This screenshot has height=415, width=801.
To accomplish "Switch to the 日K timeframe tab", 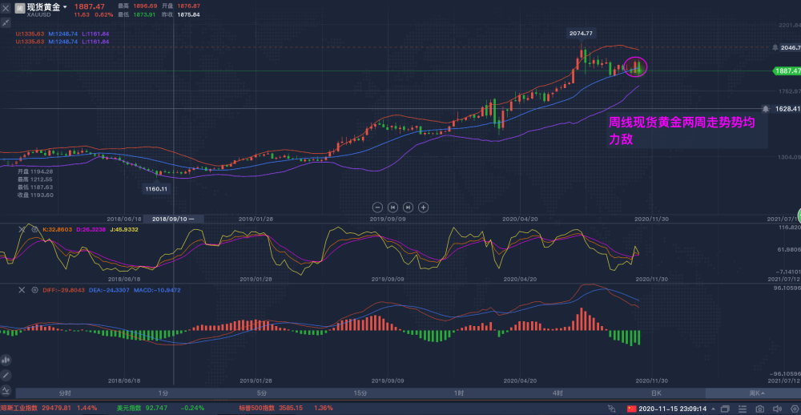I will [656, 393].
